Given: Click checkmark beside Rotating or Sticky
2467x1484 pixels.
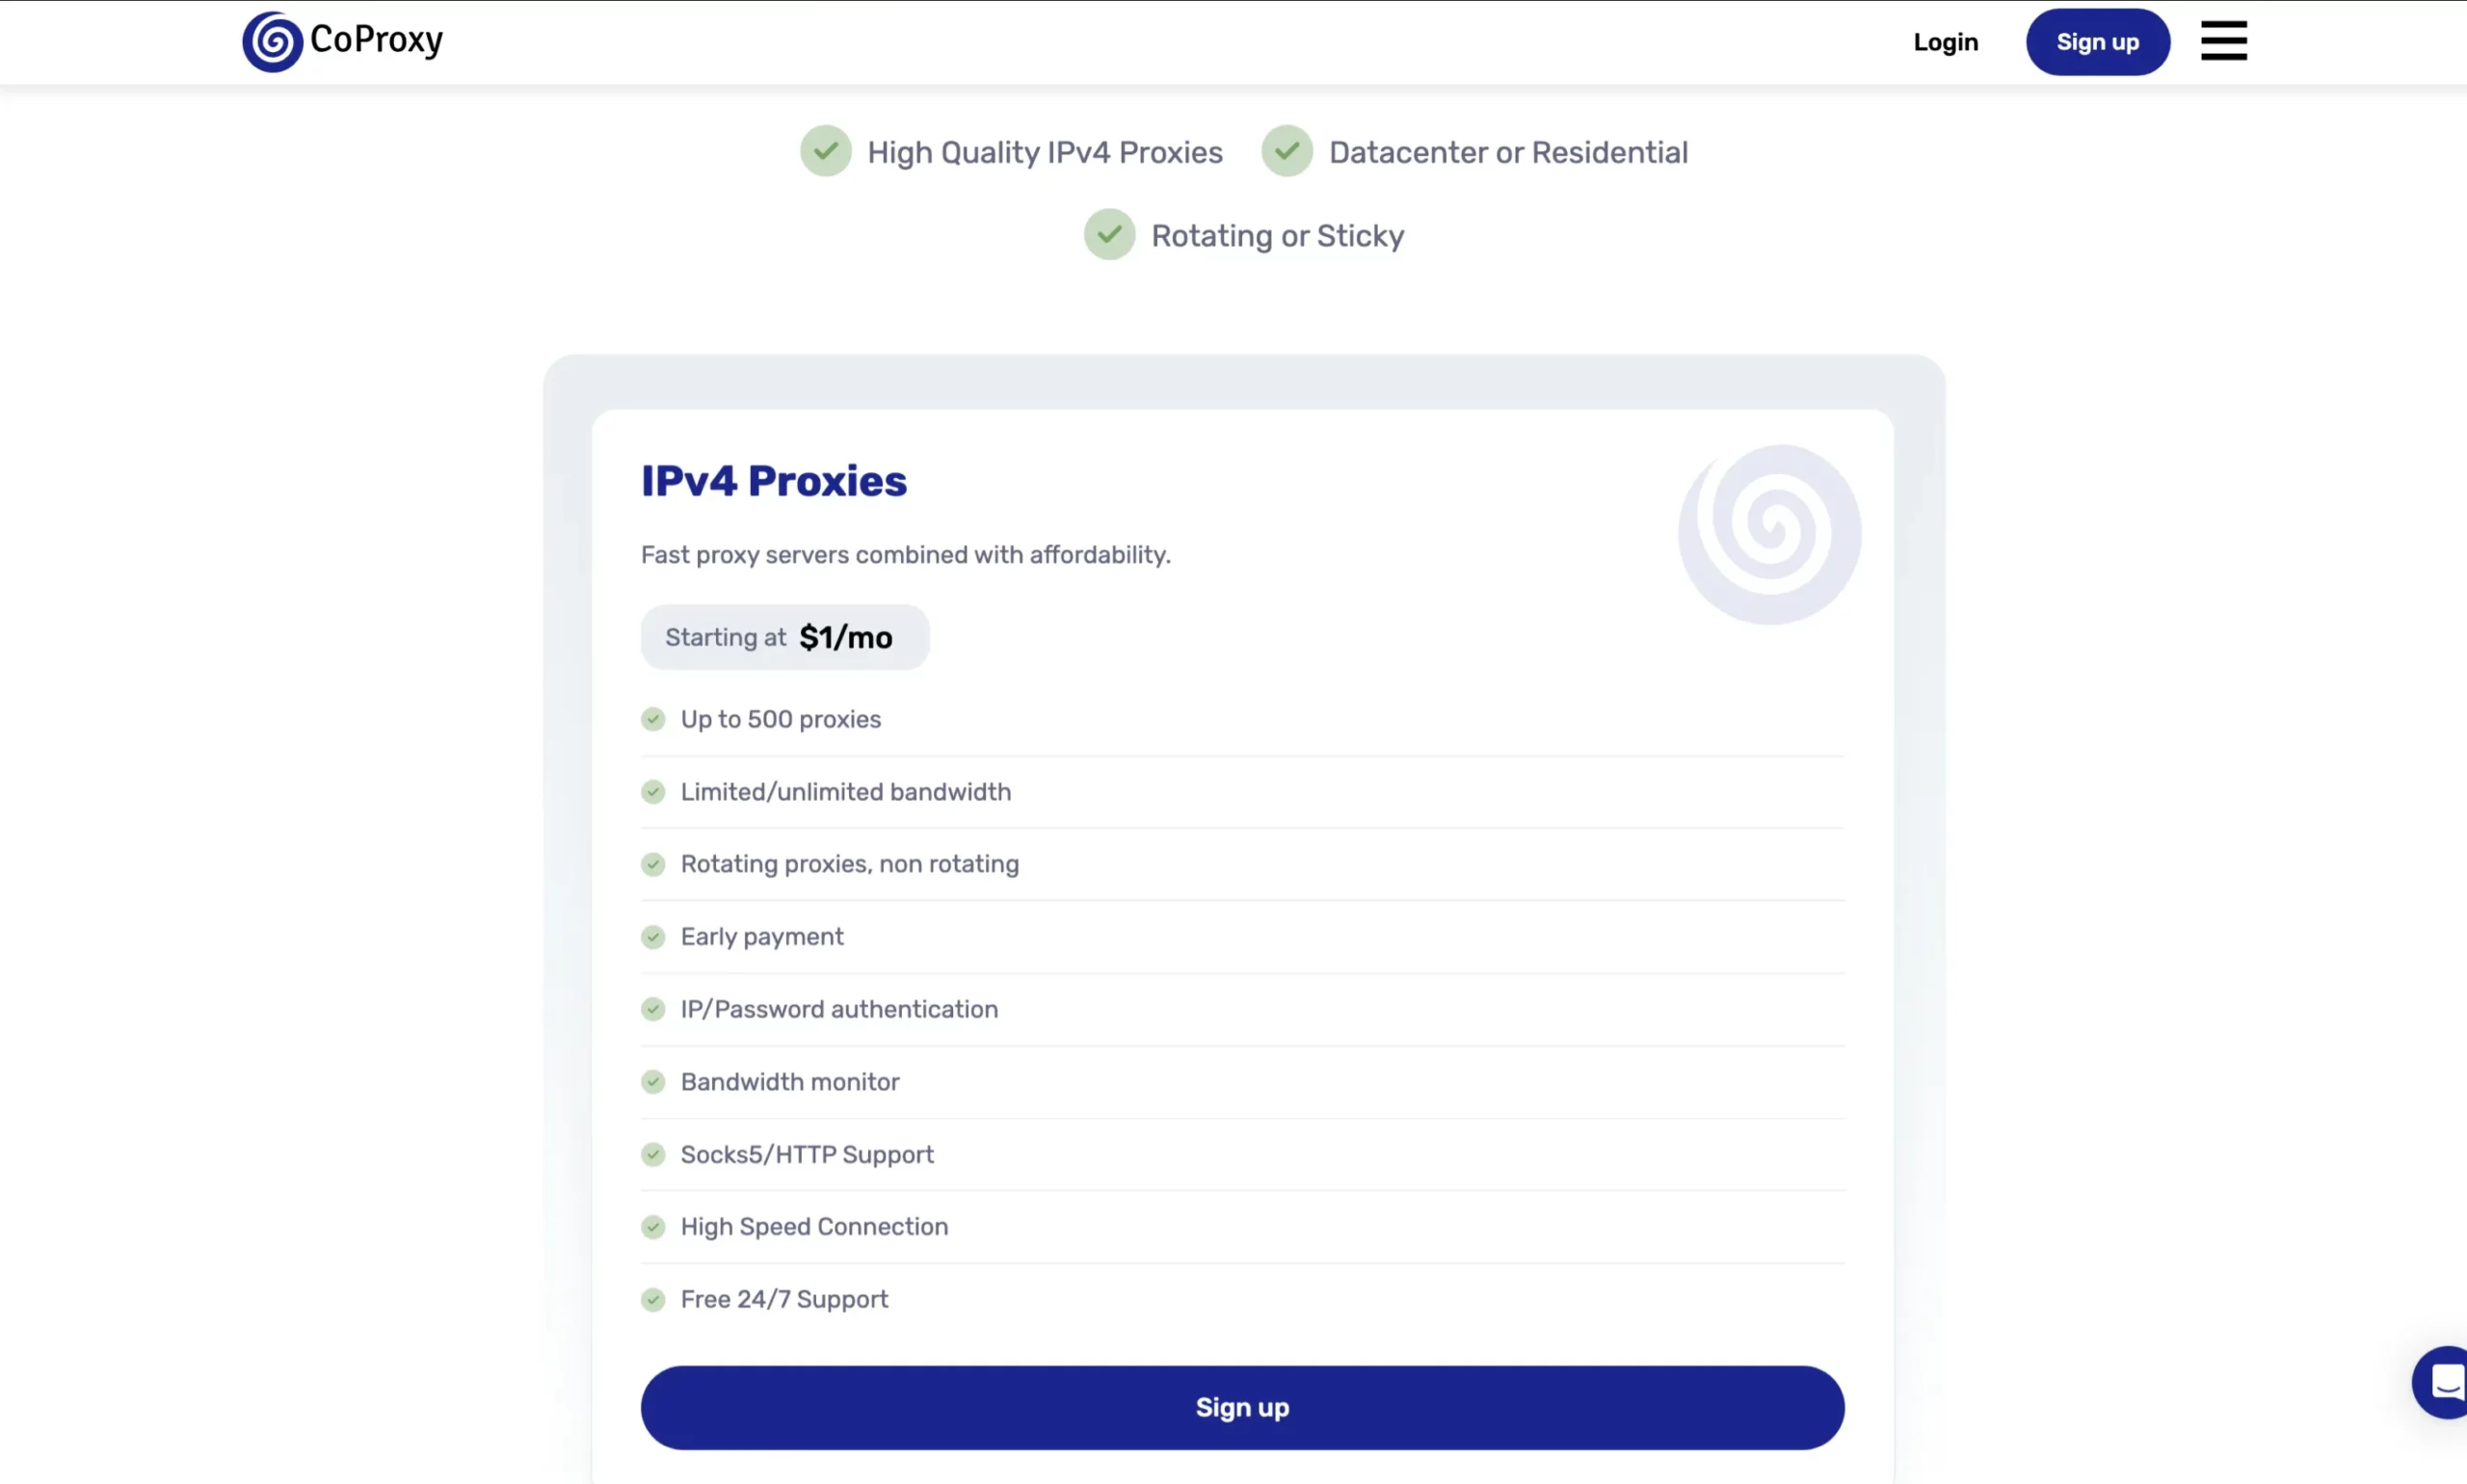Looking at the screenshot, I should 1109,235.
